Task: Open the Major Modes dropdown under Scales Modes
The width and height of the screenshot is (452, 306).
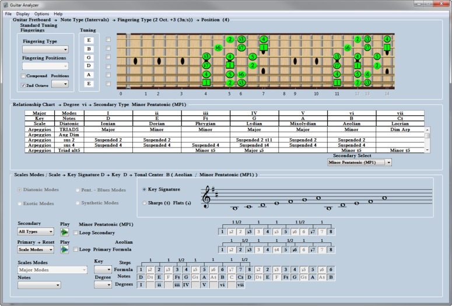Action: (x=52, y=270)
